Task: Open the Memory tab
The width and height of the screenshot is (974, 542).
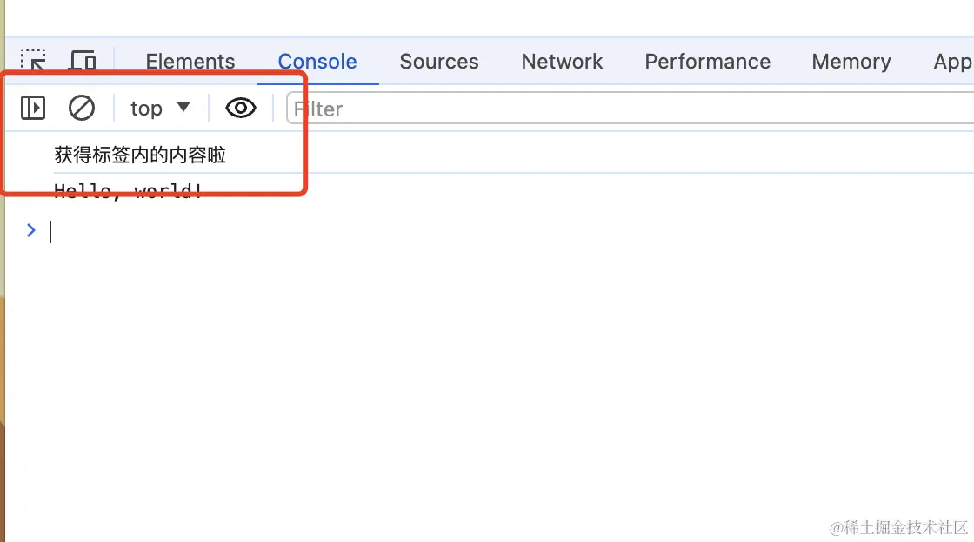Action: coord(851,62)
